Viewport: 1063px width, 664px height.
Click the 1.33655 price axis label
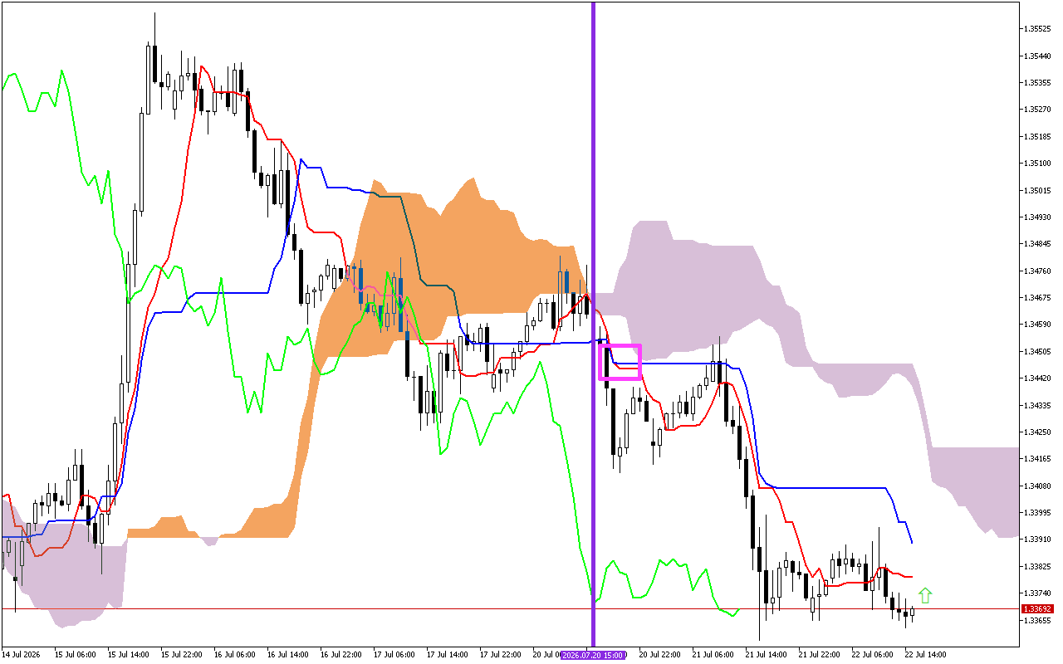1038,620
